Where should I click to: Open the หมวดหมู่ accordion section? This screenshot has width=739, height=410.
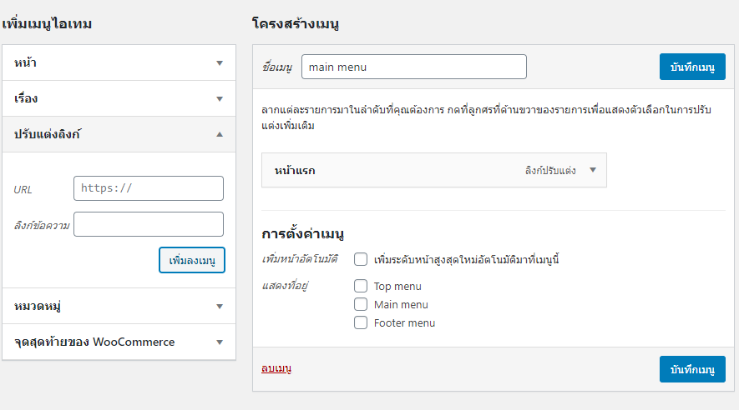[x=119, y=306]
